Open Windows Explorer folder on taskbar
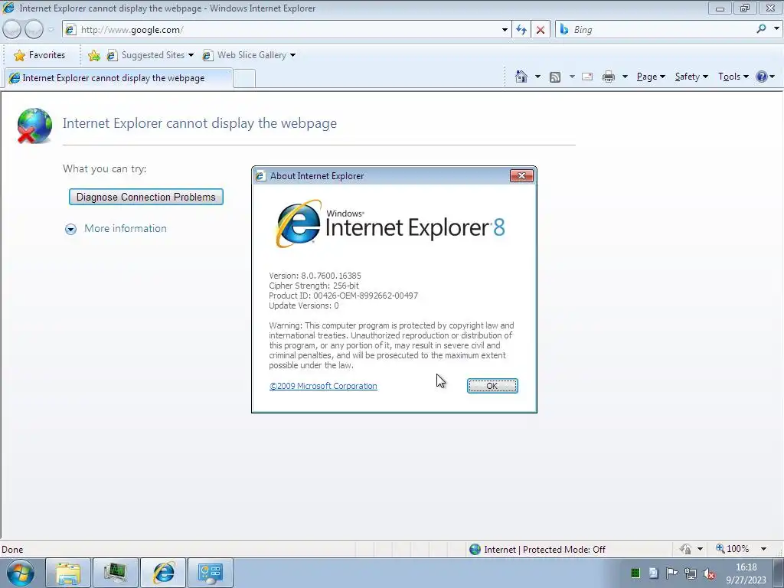This screenshot has height=588, width=784. coord(68,573)
